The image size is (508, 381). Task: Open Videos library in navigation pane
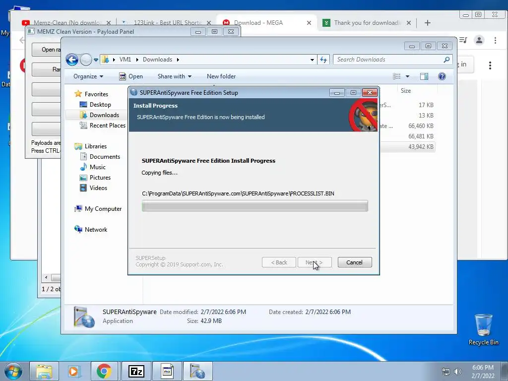[98, 188]
